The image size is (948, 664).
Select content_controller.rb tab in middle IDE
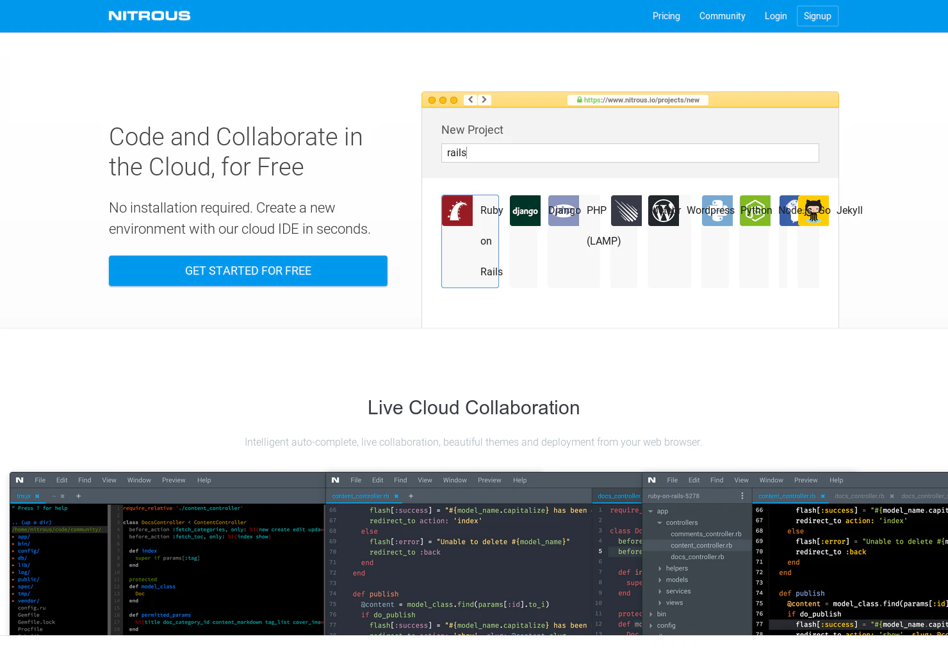[x=360, y=496]
